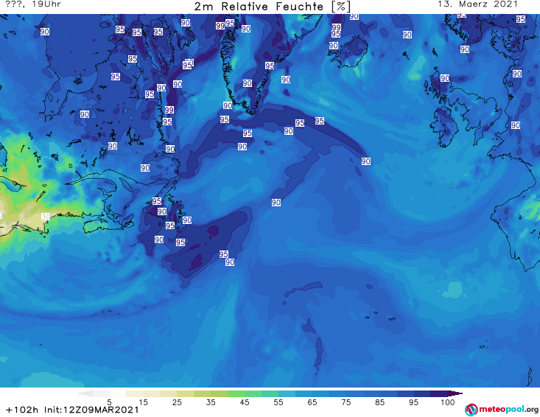
Task: Click the '65' value on the color scale
Action: [x=312, y=402]
